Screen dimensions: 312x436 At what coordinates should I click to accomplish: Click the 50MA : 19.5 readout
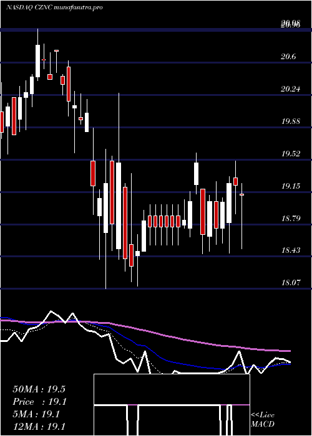pos(39,389)
